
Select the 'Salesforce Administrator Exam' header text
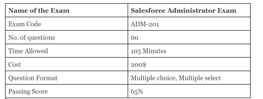point(183,10)
